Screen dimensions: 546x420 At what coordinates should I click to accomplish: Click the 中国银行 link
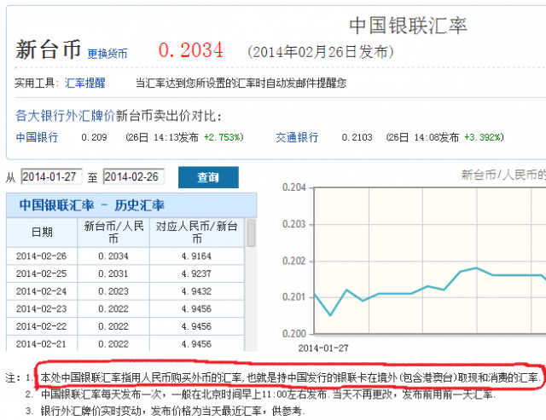tap(37, 137)
